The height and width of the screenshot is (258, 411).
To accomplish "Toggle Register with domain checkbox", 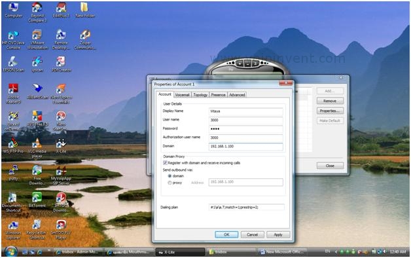I will (165, 163).
